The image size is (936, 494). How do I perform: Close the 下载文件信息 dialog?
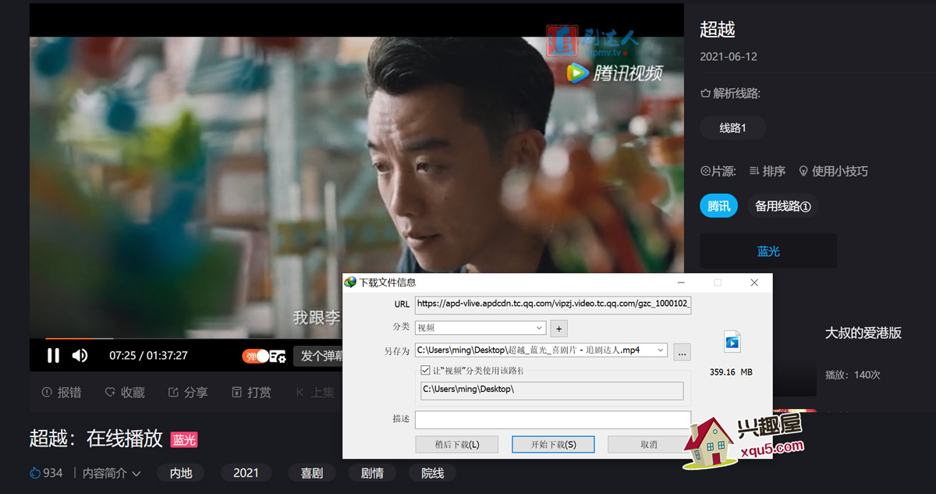pos(754,283)
